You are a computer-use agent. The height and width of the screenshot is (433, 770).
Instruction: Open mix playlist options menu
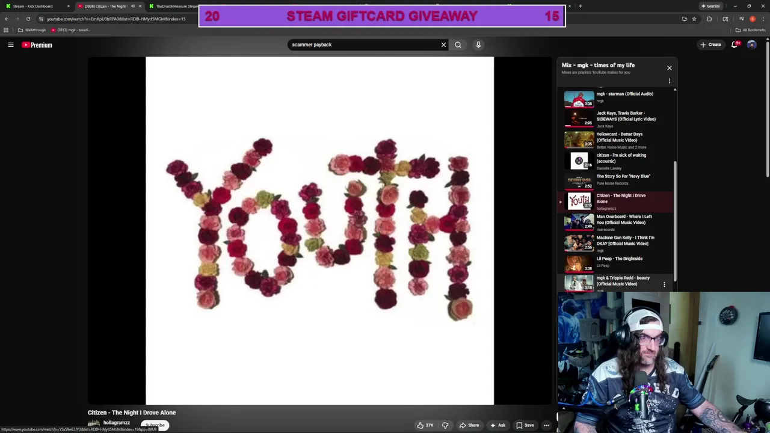tap(669, 81)
